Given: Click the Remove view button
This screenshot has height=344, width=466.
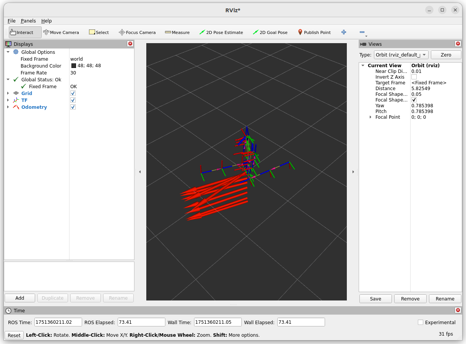Looking at the screenshot, I should pyautogui.click(x=410, y=299).
